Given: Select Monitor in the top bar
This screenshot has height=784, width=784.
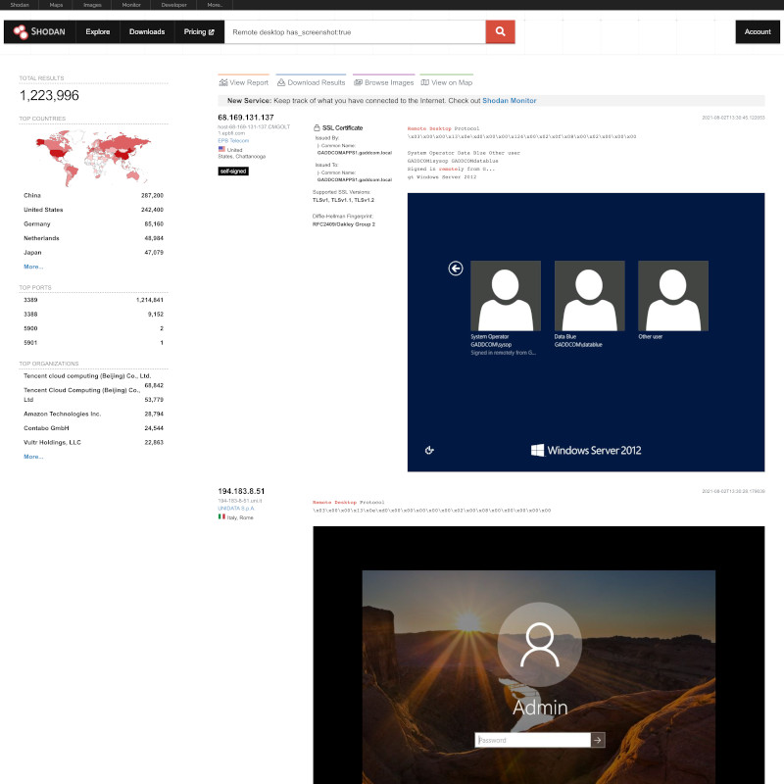Looking at the screenshot, I should click(131, 5).
